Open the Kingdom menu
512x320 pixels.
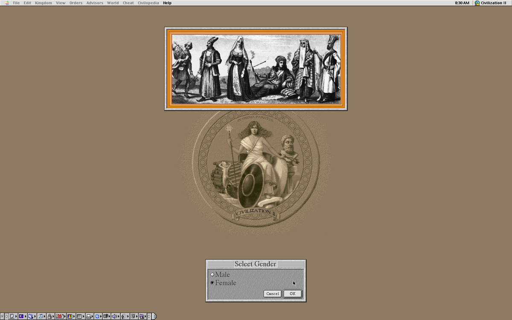(43, 3)
